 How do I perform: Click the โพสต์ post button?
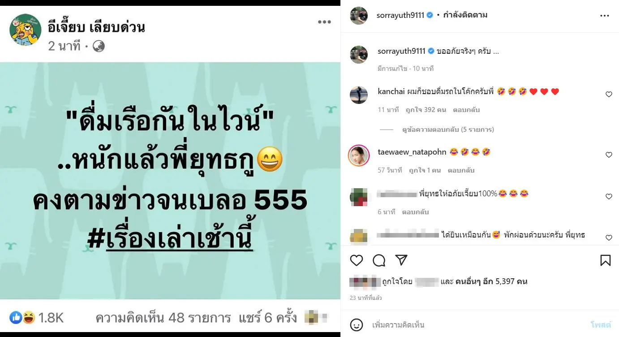599,325
